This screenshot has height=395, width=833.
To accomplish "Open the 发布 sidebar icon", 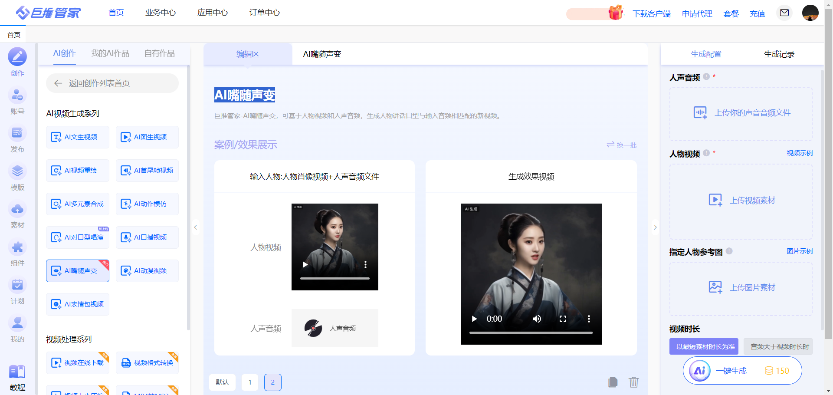I will 17,133.
